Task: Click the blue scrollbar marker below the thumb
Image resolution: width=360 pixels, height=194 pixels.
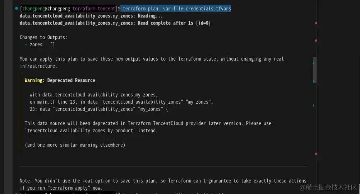Action: point(313,105)
